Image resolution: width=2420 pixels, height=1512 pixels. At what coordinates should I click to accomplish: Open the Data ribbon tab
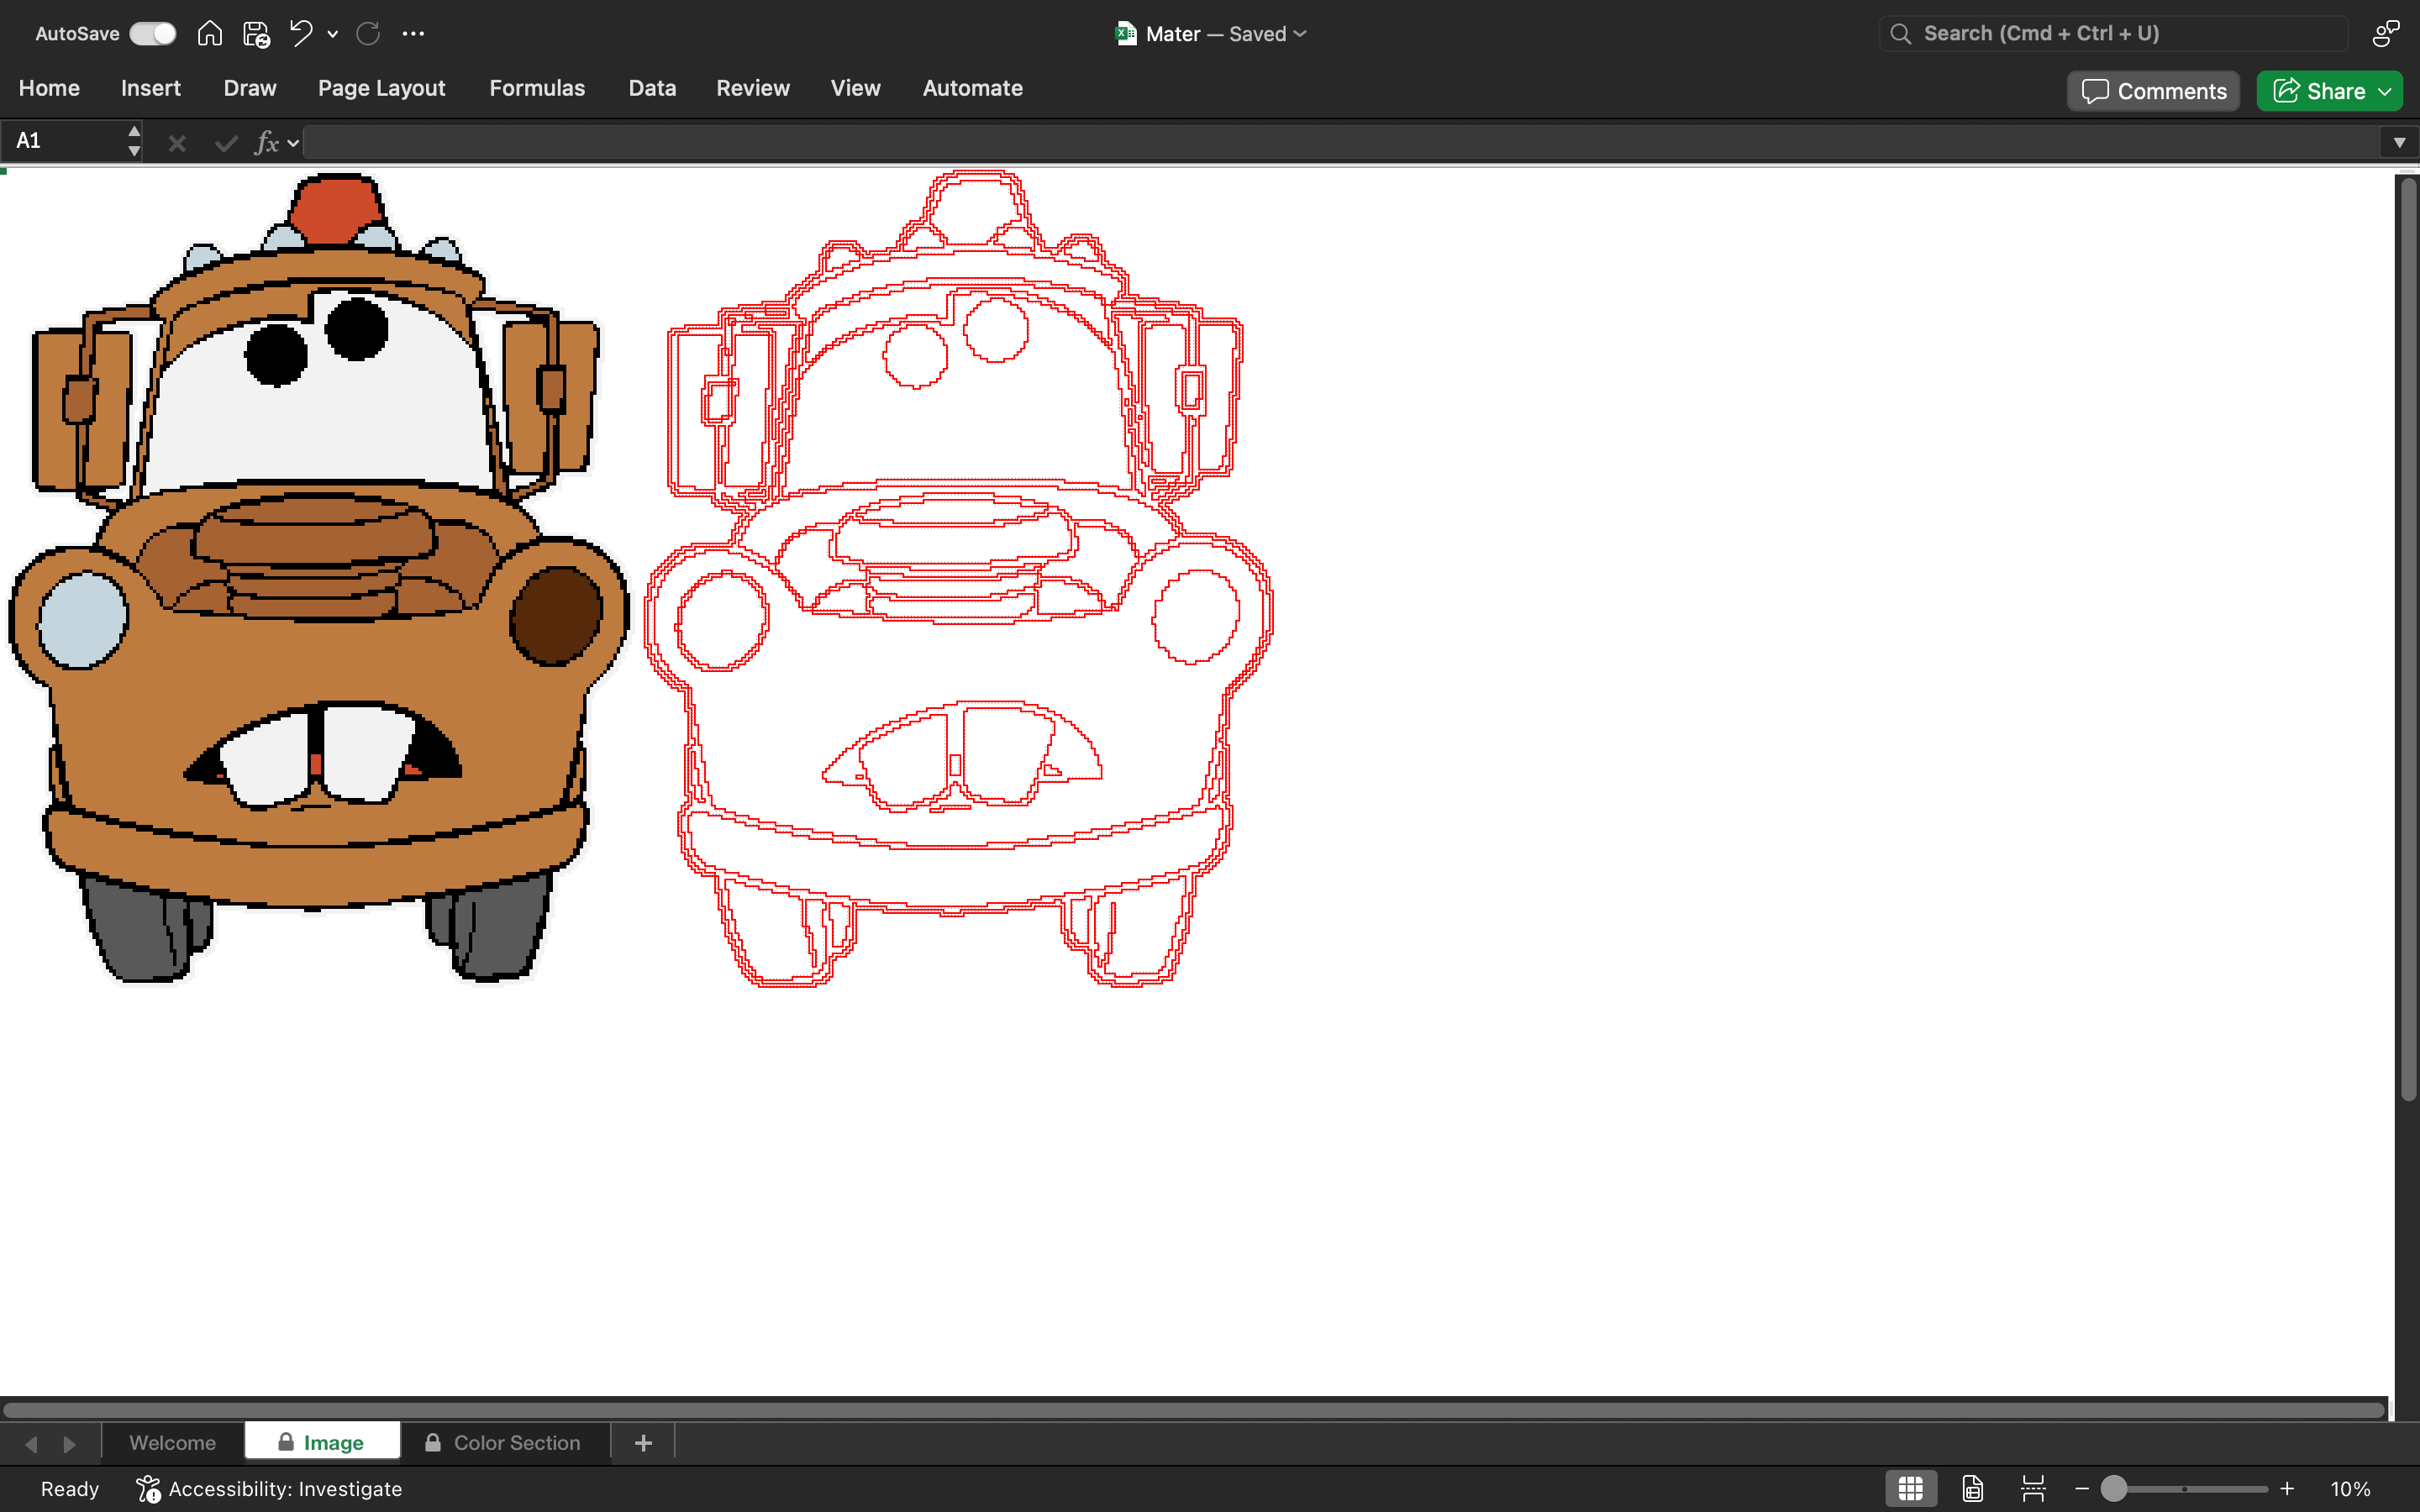tap(652, 88)
